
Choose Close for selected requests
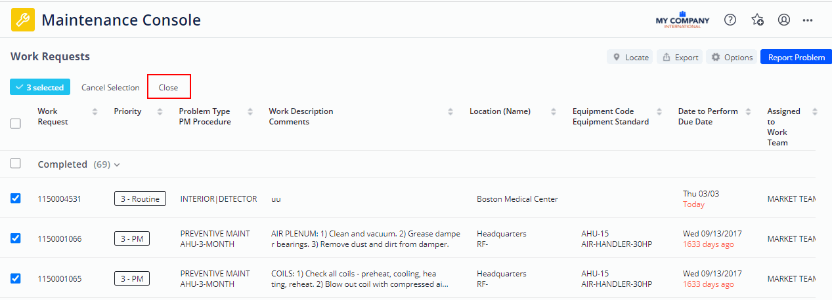(169, 87)
